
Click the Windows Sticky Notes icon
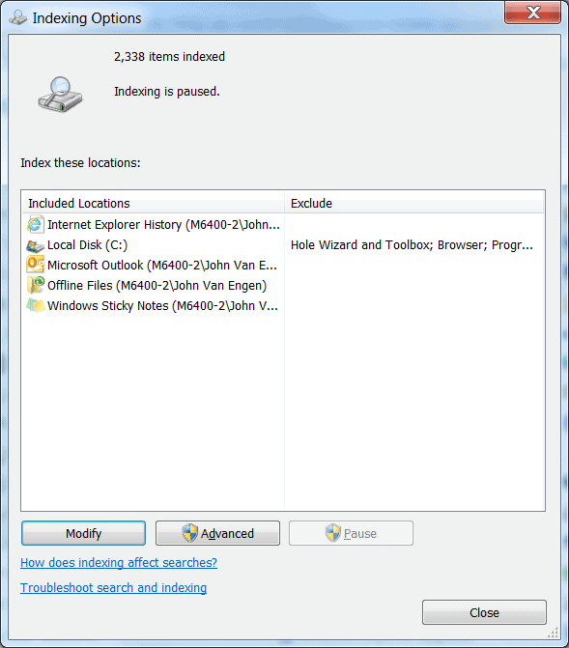35,305
